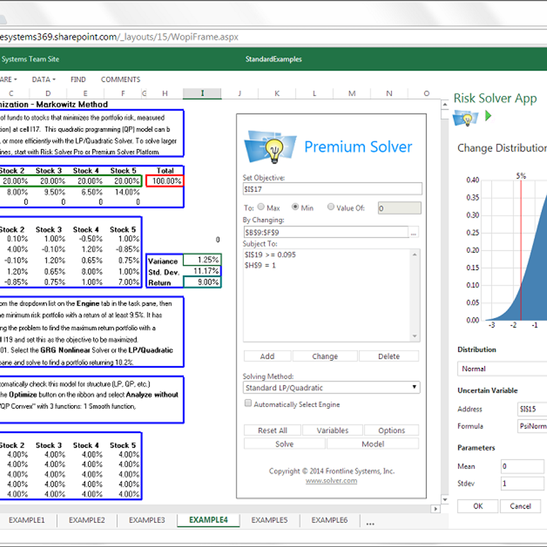Click the Options button
The height and width of the screenshot is (547, 547).
click(391, 430)
